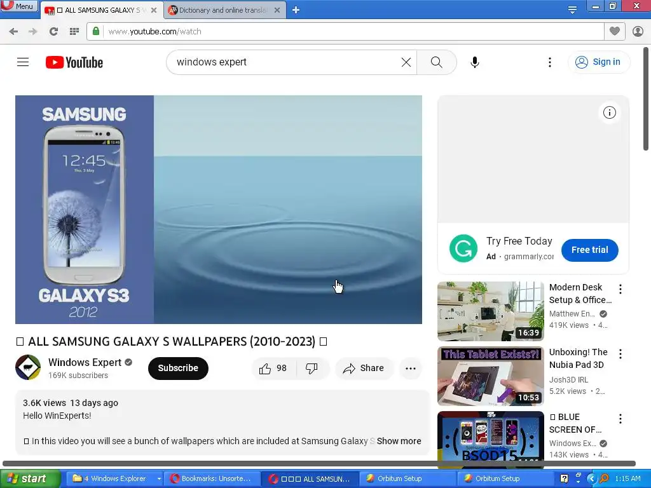Open Windows Expert channel avatar

28,367
